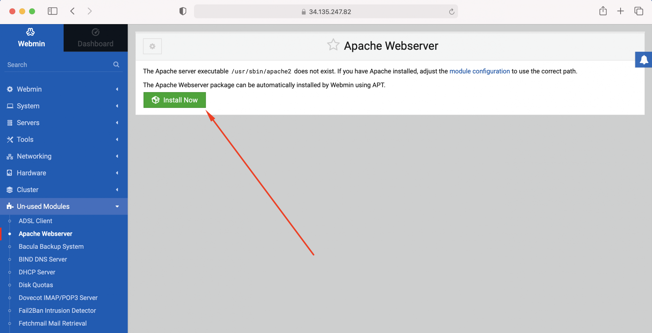The height and width of the screenshot is (333, 652).
Task: Click the arrow beside Hardware category
Action: (117, 173)
